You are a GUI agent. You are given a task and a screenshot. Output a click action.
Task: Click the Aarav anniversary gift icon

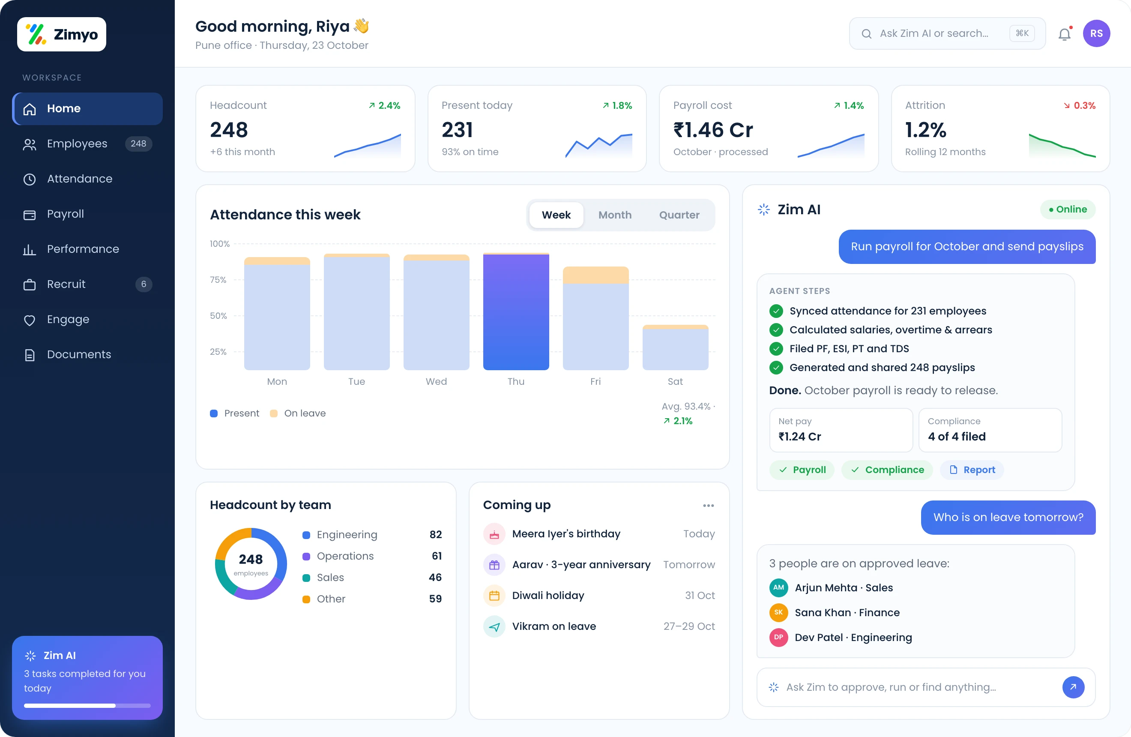(x=494, y=566)
